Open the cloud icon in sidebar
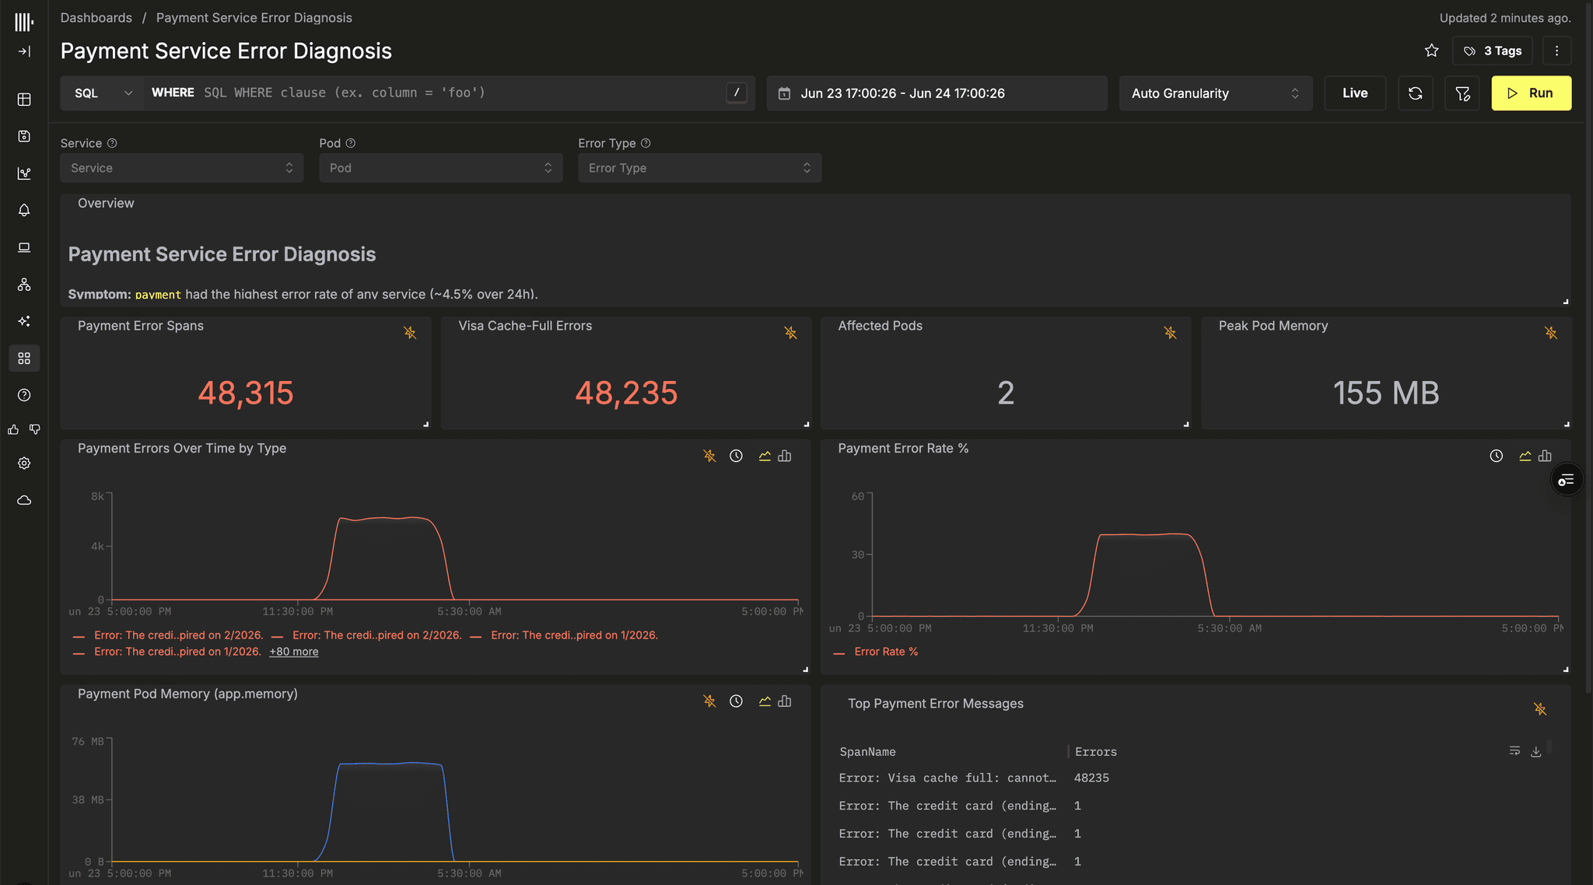 click(x=24, y=500)
